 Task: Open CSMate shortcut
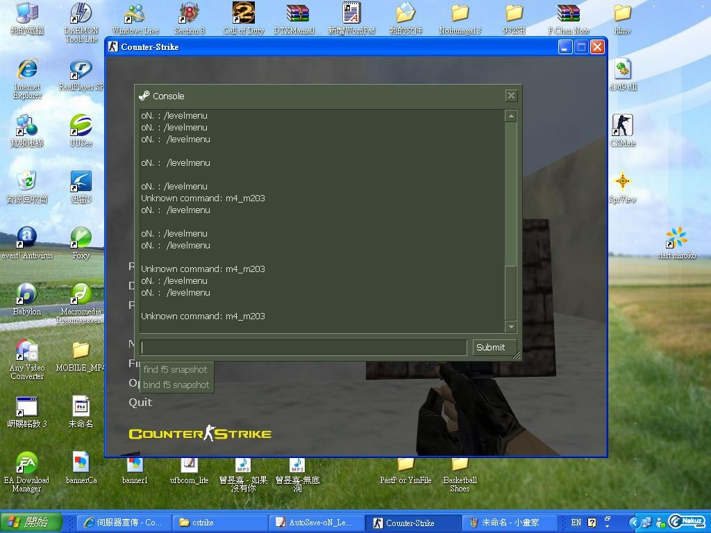[x=623, y=131]
